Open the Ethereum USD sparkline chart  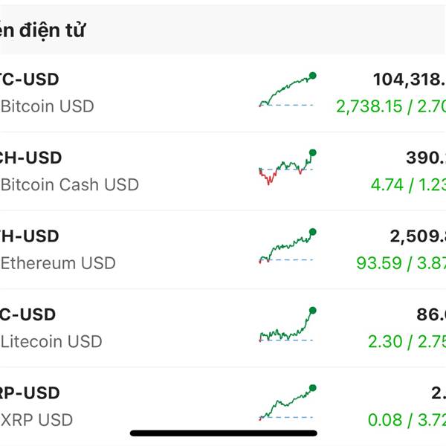tap(288, 246)
